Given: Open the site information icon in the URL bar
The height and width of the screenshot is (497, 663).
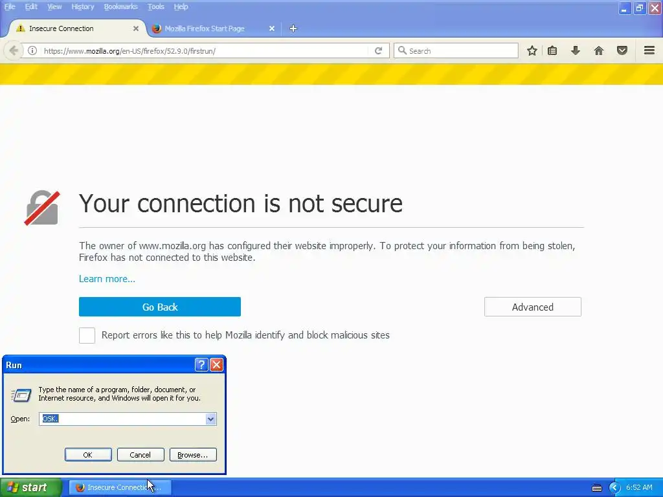Looking at the screenshot, I should [x=32, y=50].
